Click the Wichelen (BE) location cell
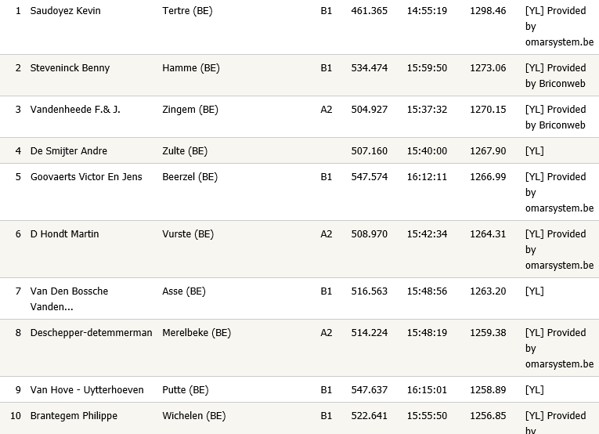 (193, 416)
